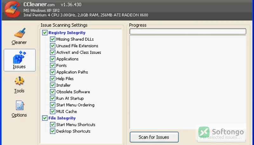Click the Issue Scanning Settings label
The image size is (254, 145).
[x=64, y=25]
